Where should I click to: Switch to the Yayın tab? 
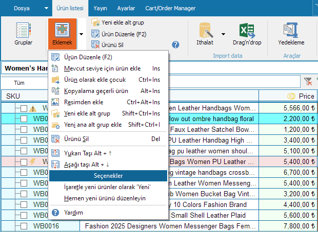pyautogui.click(x=100, y=8)
